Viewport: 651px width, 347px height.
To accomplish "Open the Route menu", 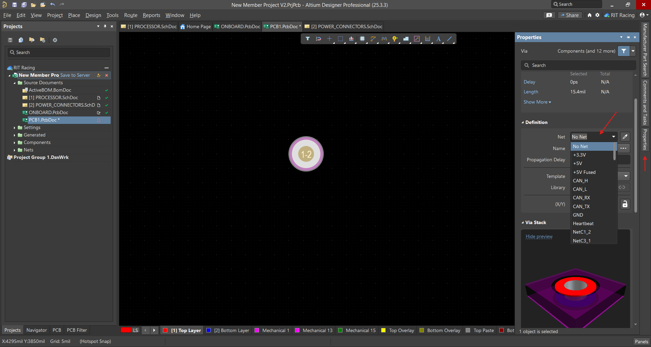I will point(131,15).
